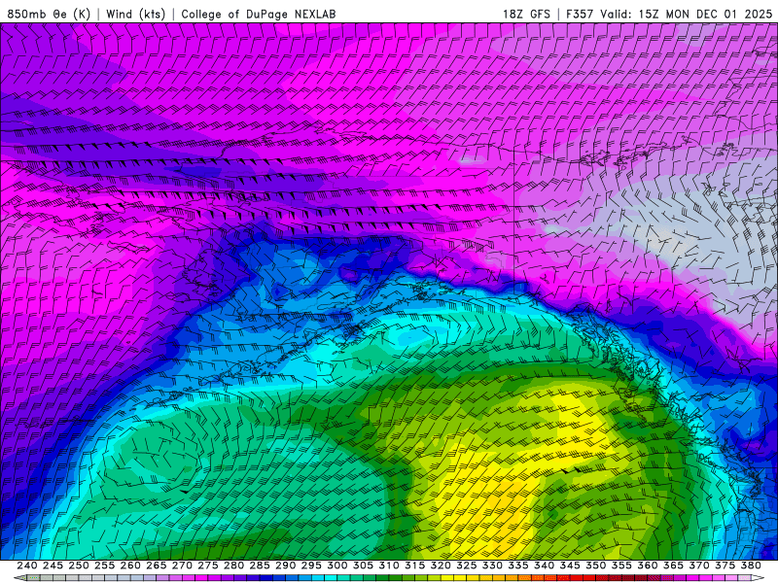This screenshot has width=778, height=583.
Task: Select the 290 legend tick label
Action: [x=285, y=566]
